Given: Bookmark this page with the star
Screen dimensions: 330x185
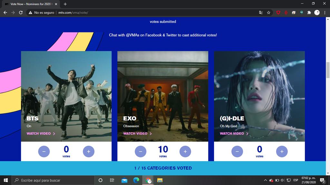Looking at the screenshot, I should (x=268, y=13).
